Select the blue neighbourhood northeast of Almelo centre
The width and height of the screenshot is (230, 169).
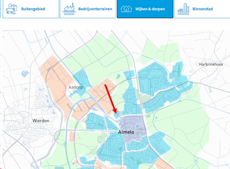153,79
